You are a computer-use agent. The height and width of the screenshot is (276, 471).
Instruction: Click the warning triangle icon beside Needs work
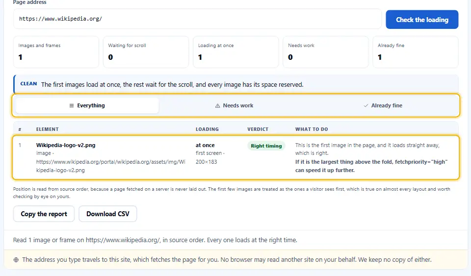coord(217,105)
